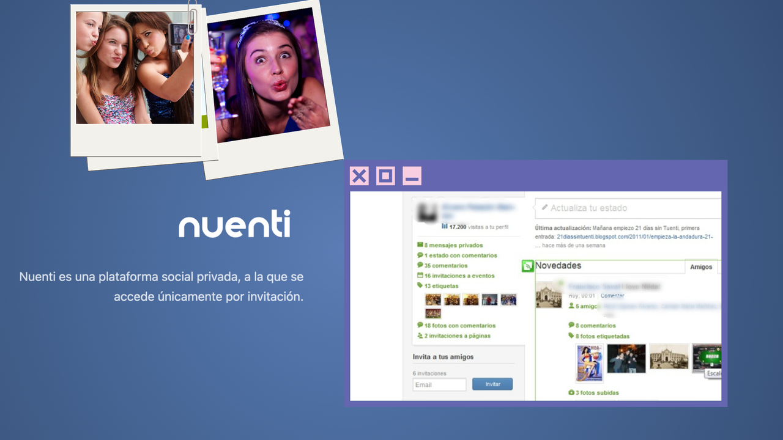
Task: Open the 8 mensajes privados link
Action: pos(453,245)
